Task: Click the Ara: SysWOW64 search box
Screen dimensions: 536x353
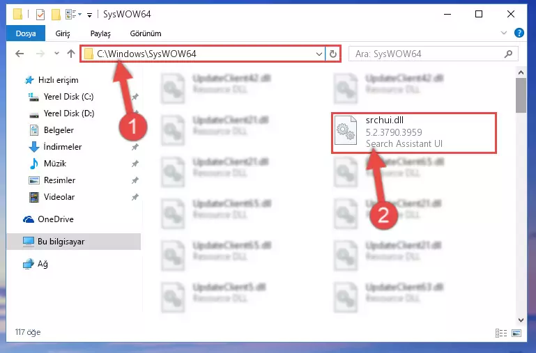Action: tap(433, 54)
